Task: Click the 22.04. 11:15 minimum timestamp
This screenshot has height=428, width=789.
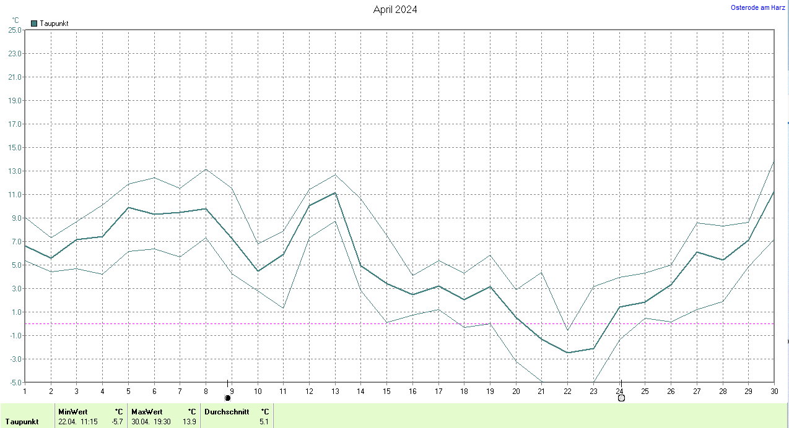Action: (77, 421)
